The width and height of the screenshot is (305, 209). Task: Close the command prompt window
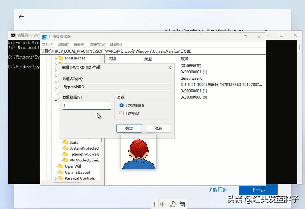[295, 35]
